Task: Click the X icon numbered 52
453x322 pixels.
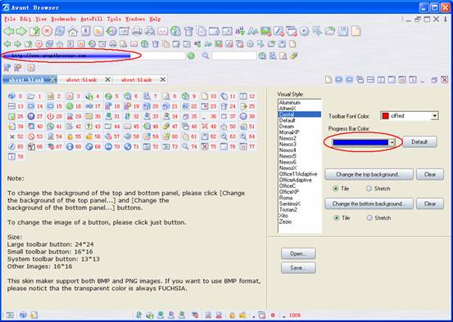Action: 11,136
